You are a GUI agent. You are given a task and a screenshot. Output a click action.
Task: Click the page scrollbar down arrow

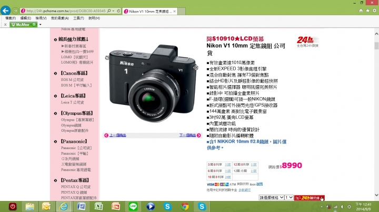(x=376, y=195)
